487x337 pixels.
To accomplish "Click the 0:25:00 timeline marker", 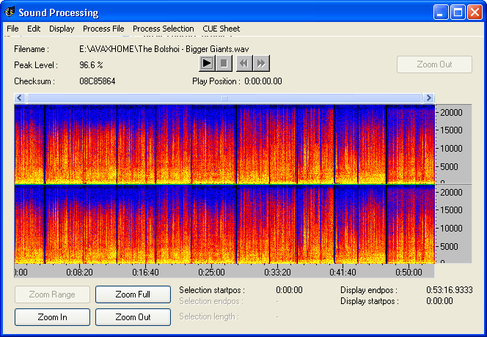I will pos(211,272).
